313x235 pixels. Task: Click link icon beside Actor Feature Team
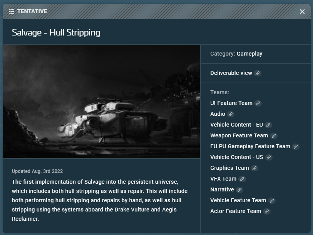pos(267,211)
